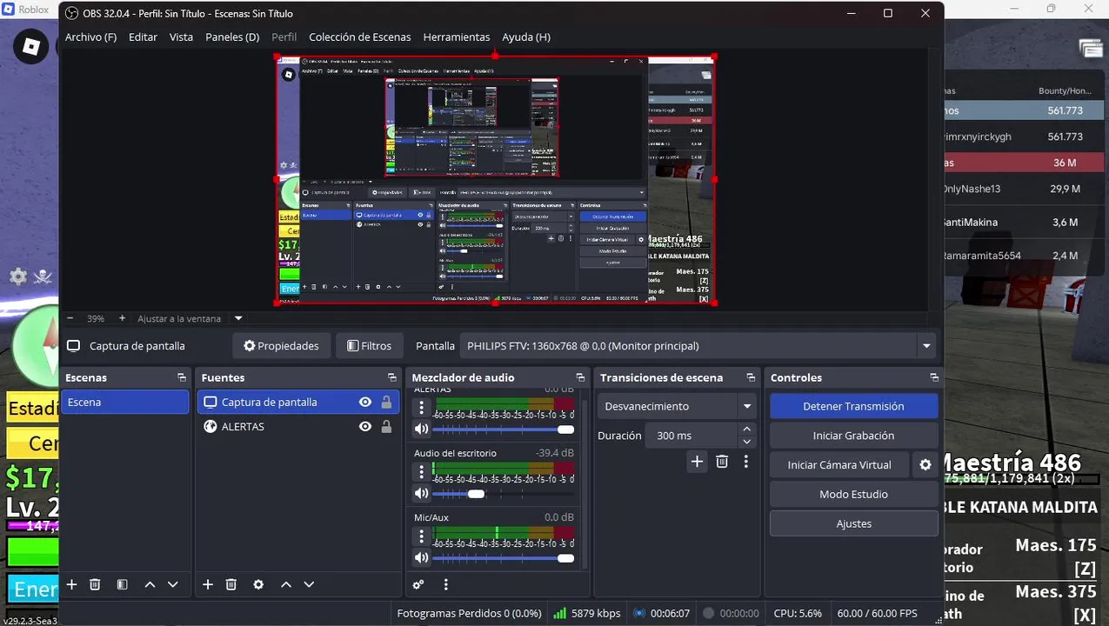The width and height of the screenshot is (1109, 626).
Task: Float the Fuentes dock panel
Action: 392,377
